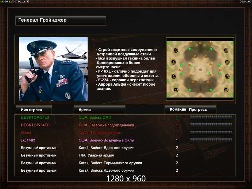
Task: Click army 'США, Войска ОМП'
Action: click(x=95, y=117)
